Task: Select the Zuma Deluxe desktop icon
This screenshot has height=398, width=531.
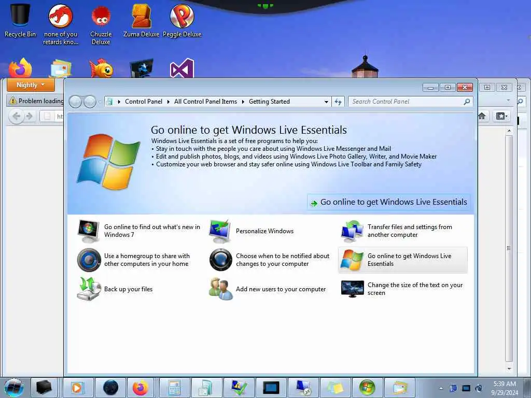Action: [141, 20]
